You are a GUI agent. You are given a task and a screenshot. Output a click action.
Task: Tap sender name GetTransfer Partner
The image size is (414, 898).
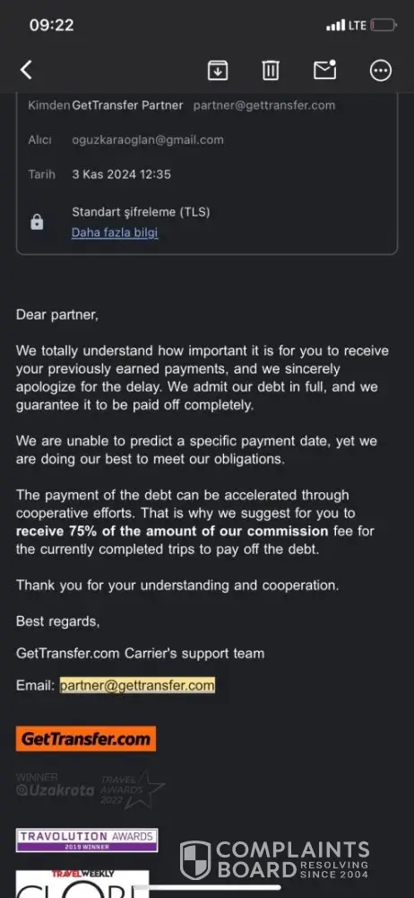(x=128, y=105)
